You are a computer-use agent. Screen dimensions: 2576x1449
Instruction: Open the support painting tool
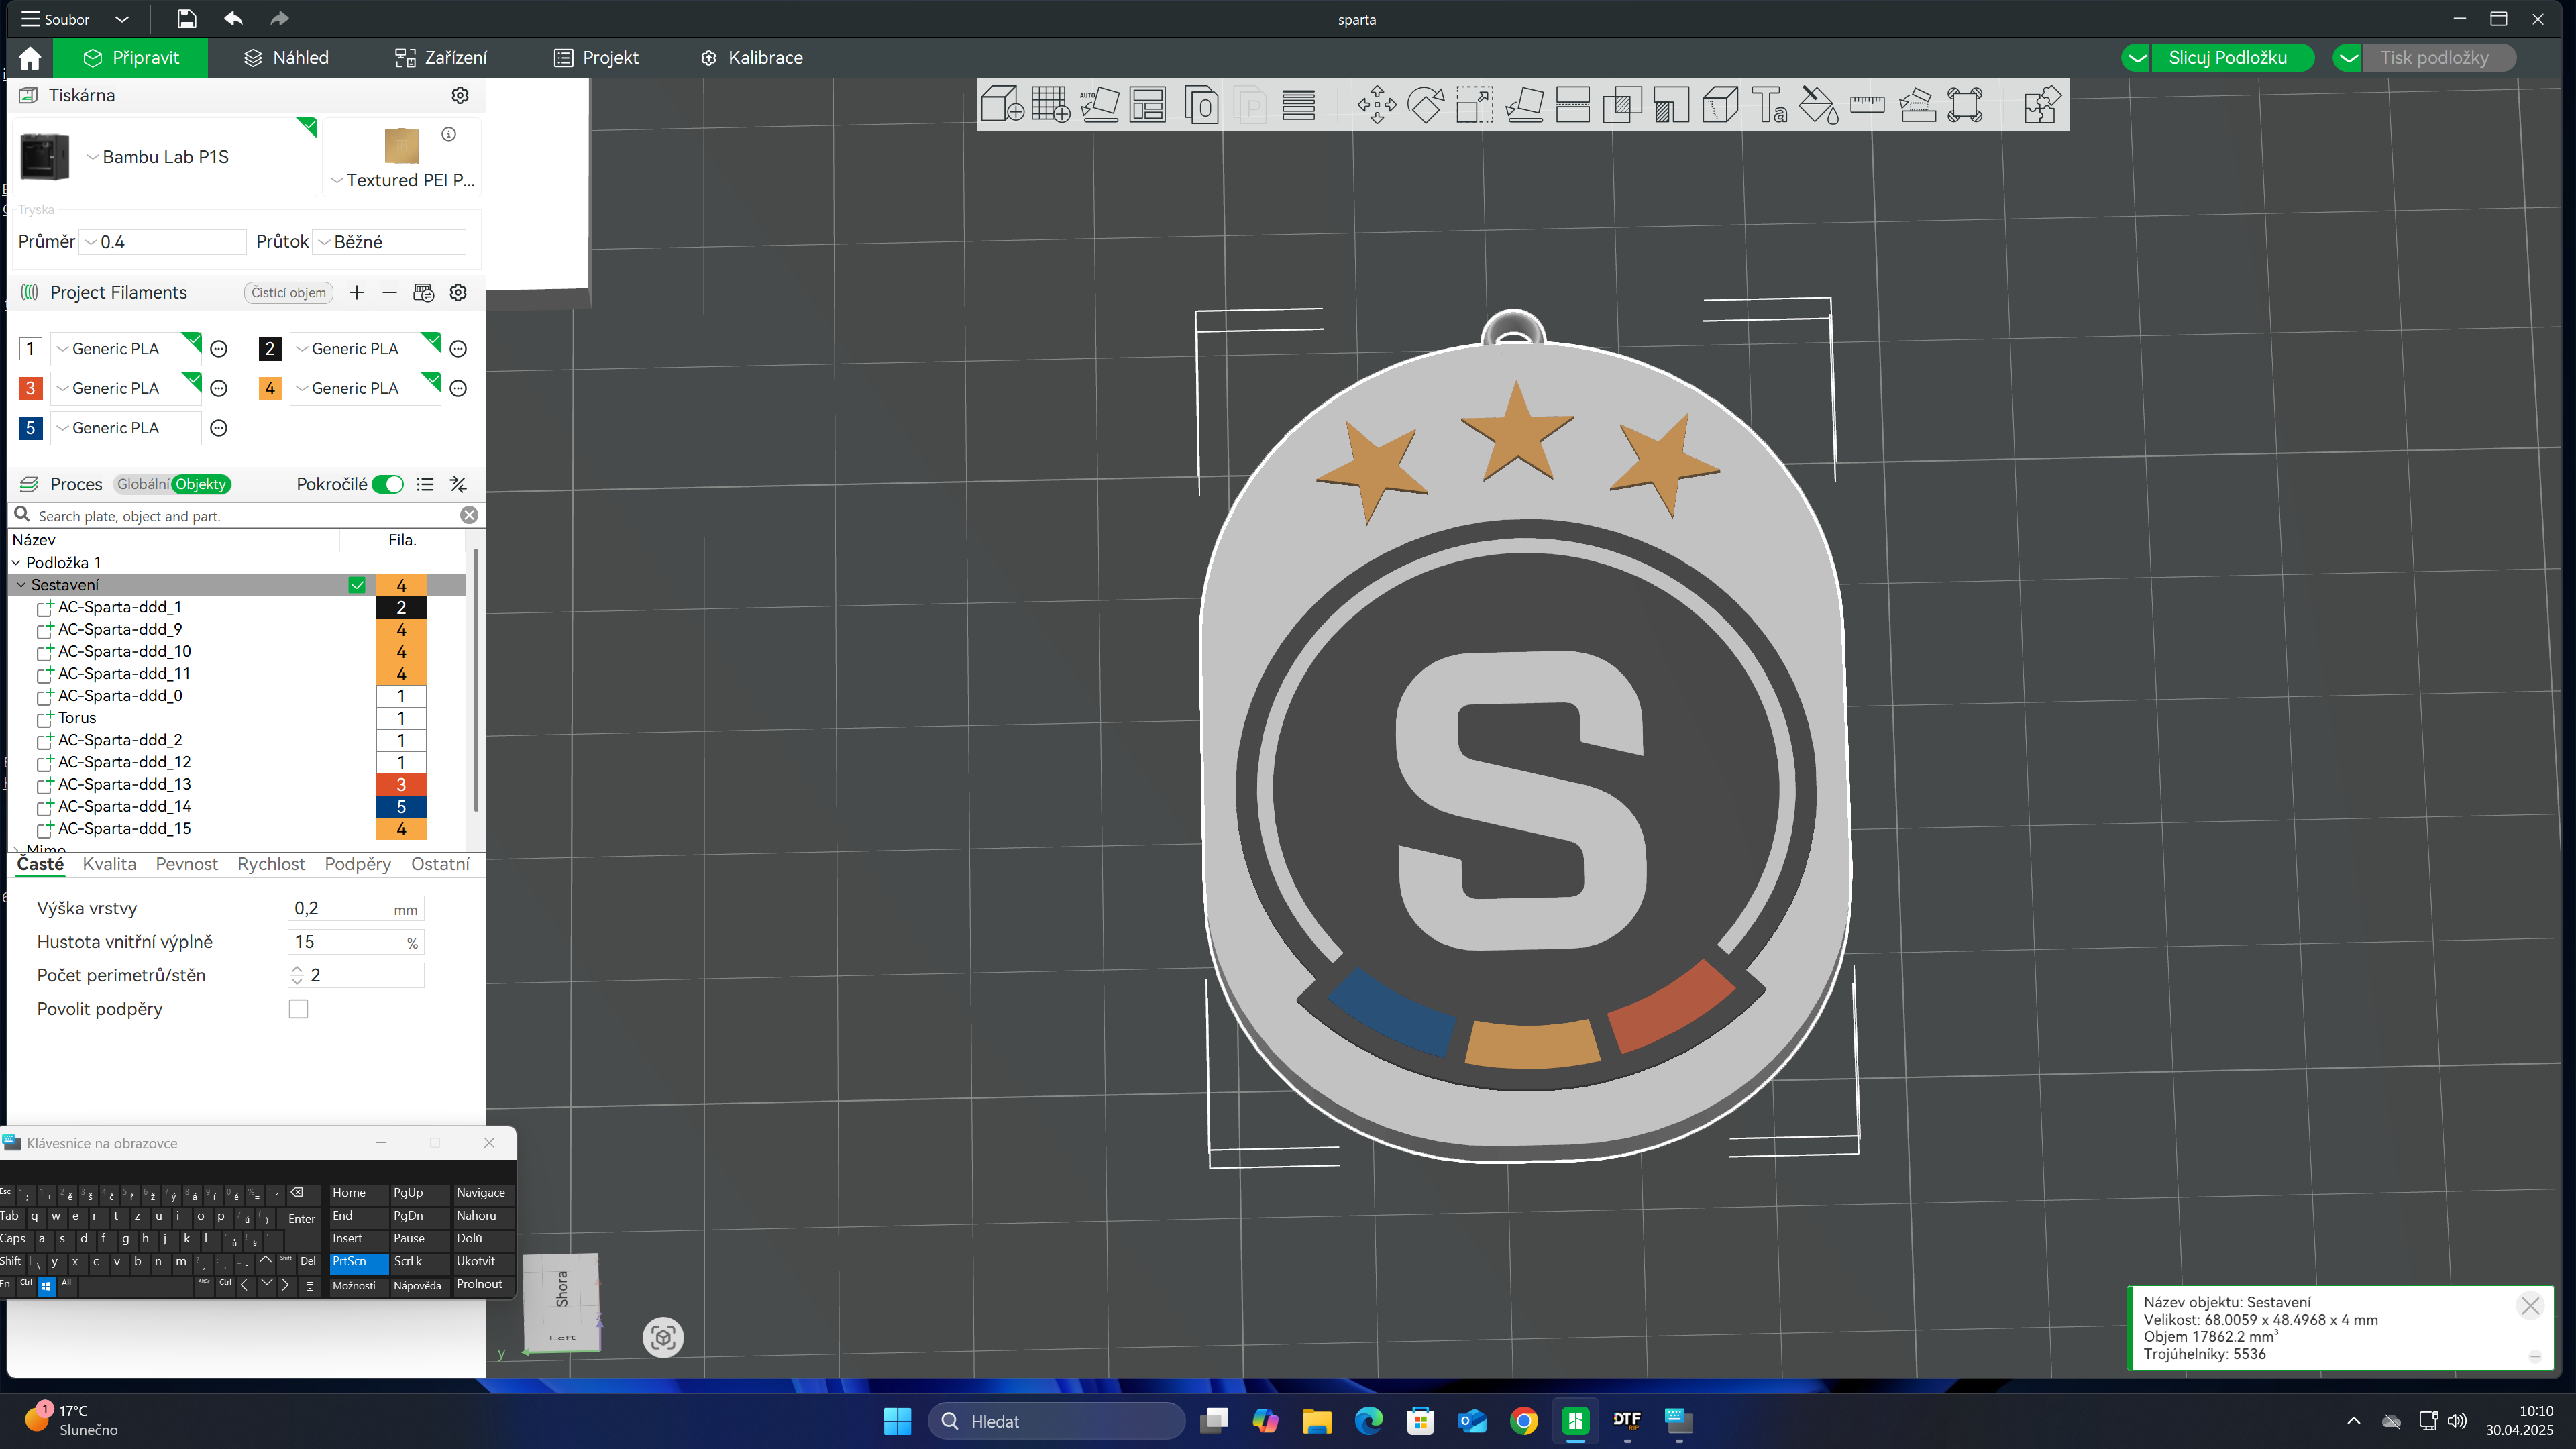[x=1671, y=104]
